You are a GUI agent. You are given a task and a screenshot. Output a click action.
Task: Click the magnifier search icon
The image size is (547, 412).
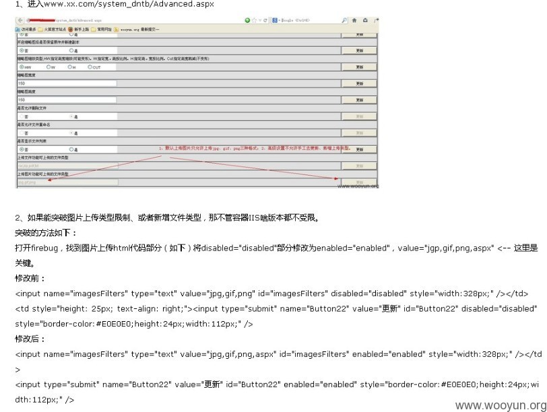click(x=344, y=21)
